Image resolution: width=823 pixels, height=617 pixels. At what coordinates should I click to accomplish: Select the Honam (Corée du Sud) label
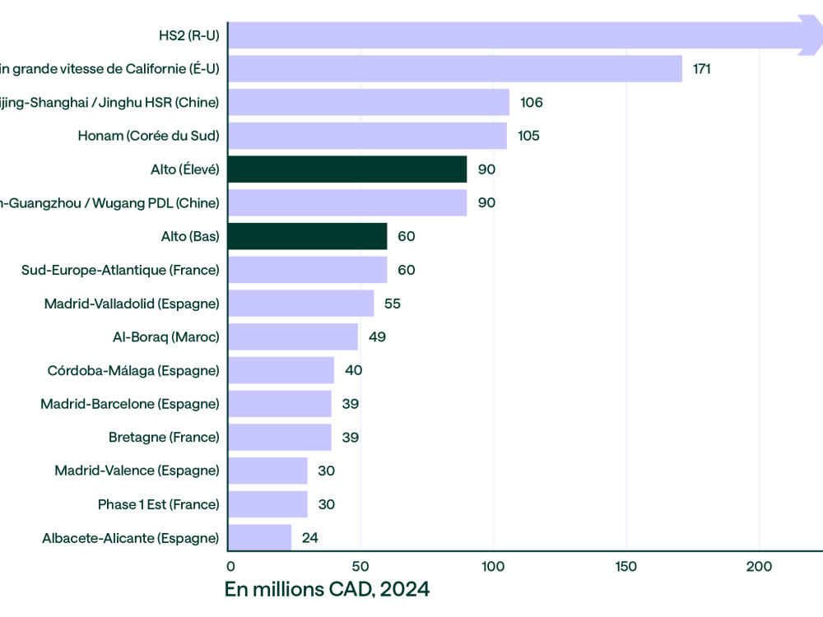(148, 136)
